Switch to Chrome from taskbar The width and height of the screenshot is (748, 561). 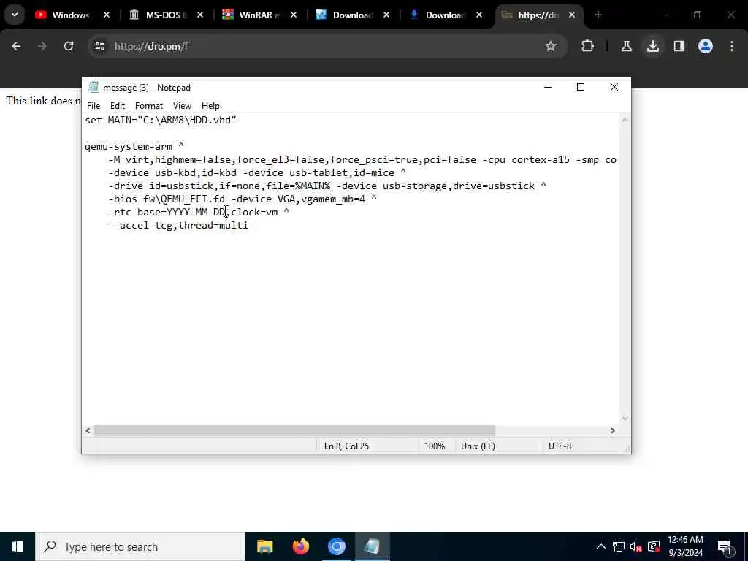[336, 546]
